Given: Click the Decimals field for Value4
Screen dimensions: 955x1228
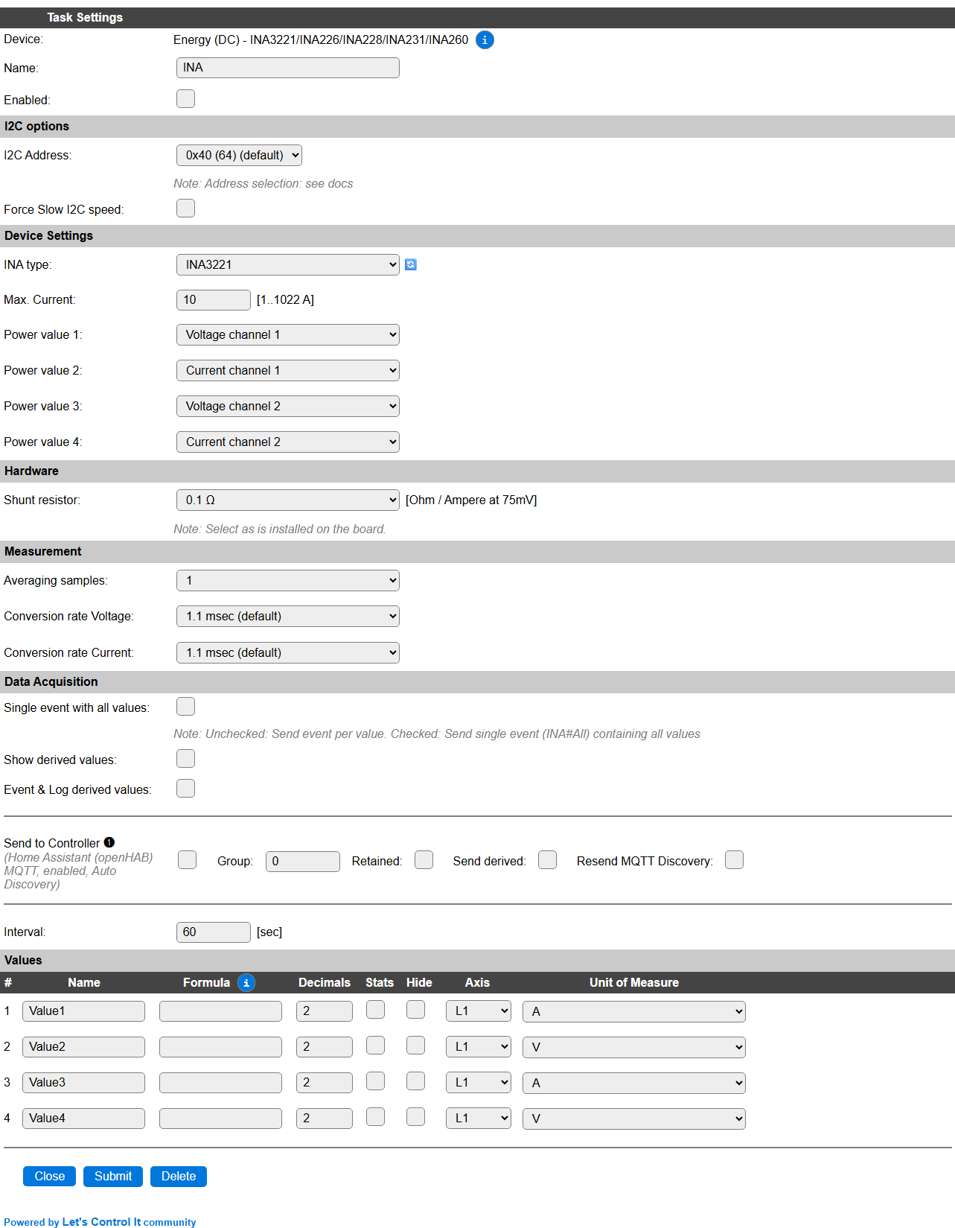Looking at the screenshot, I should [x=325, y=1119].
